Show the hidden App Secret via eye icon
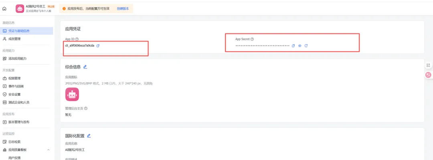Image resolution: width=433 pixels, height=160 pixels. pos(299,46)
